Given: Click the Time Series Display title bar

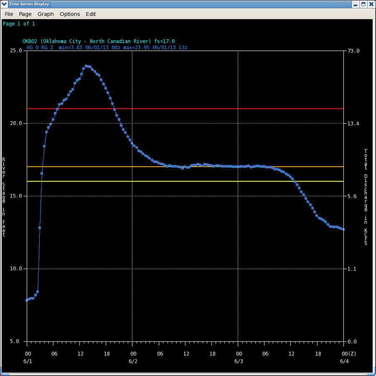Looking at the screenshot, I should pyautogui.click(x=180, y=4).
